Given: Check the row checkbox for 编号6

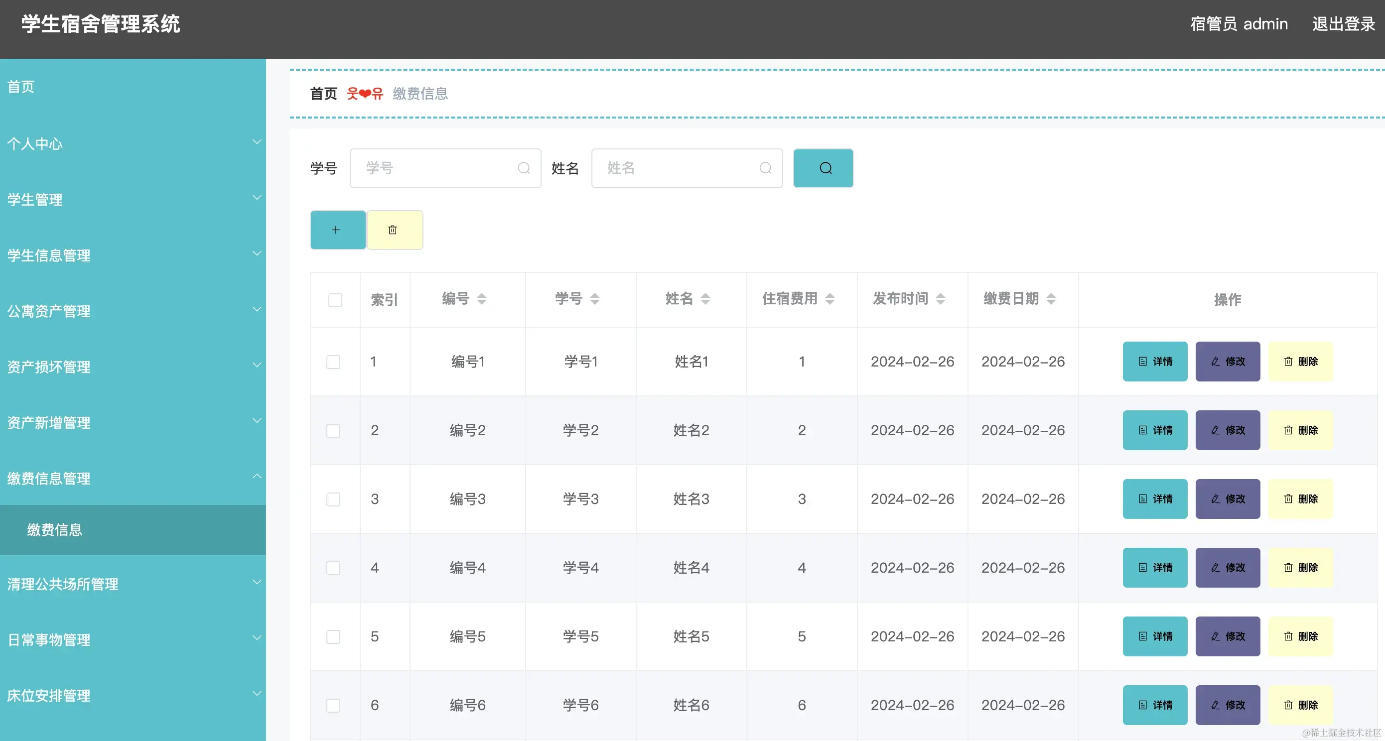Looking at the screenshot, I should click(x=333, y=706).
